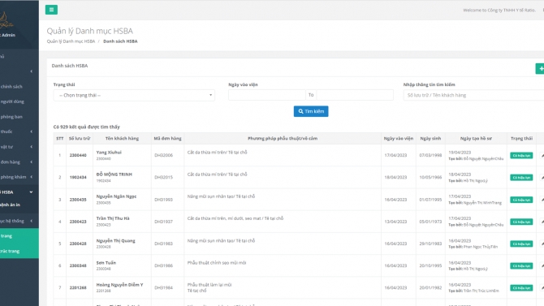The width and height of the screenshot is (544, 306).
Task: Click customer name Nguyễn Ngân Ngọc
Action: pos(116,196)
